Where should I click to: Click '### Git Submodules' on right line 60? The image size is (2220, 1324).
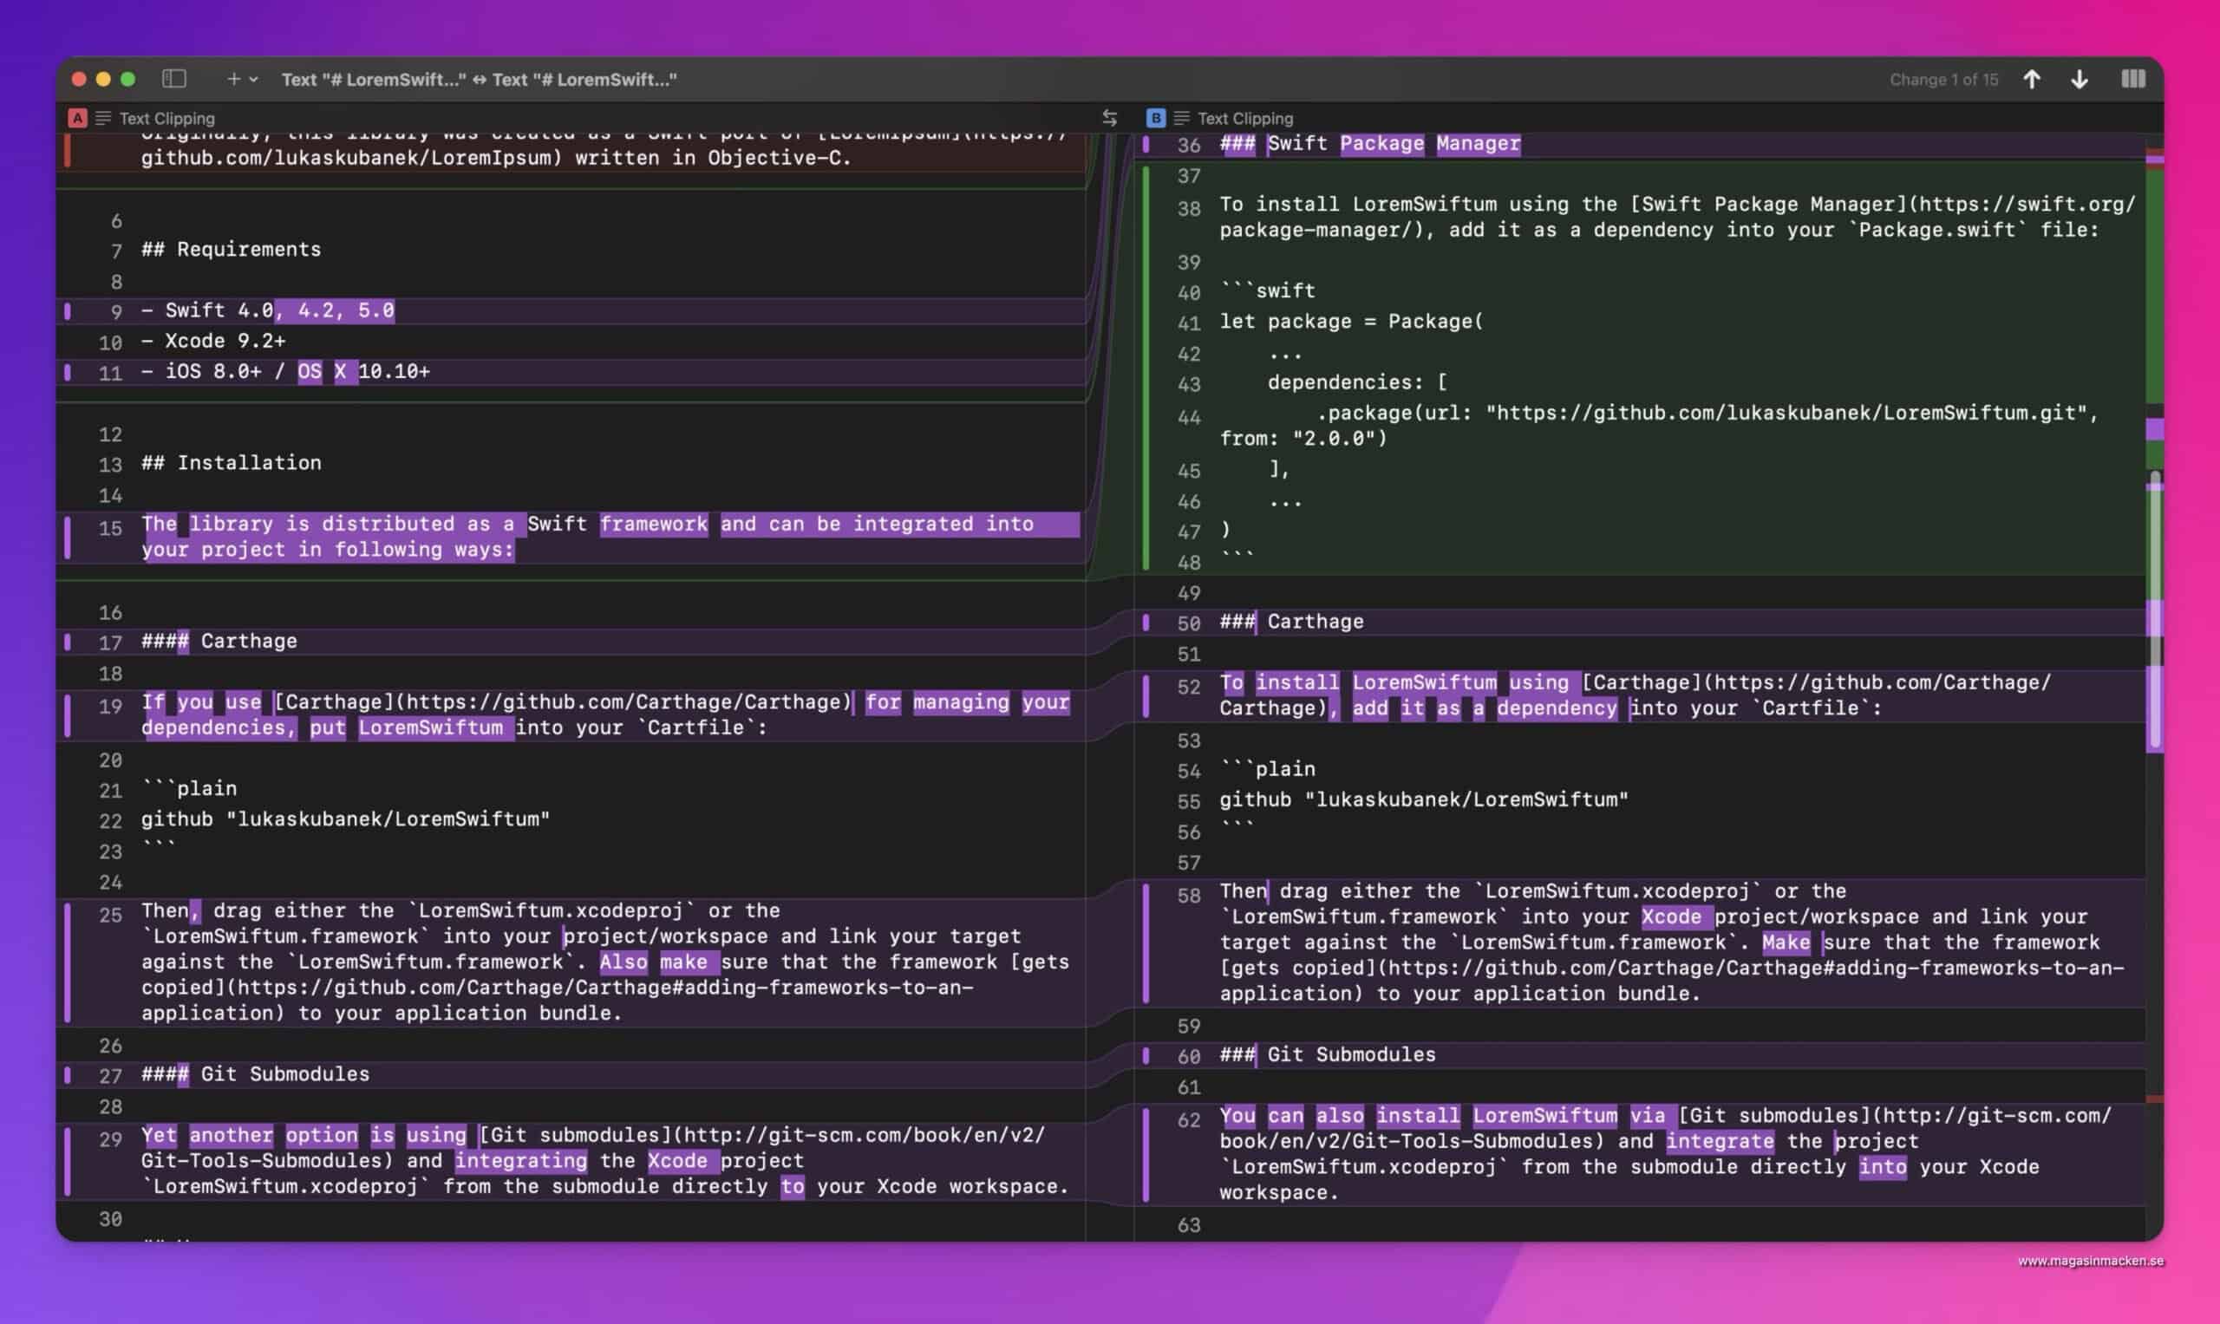[1328, 1054]
